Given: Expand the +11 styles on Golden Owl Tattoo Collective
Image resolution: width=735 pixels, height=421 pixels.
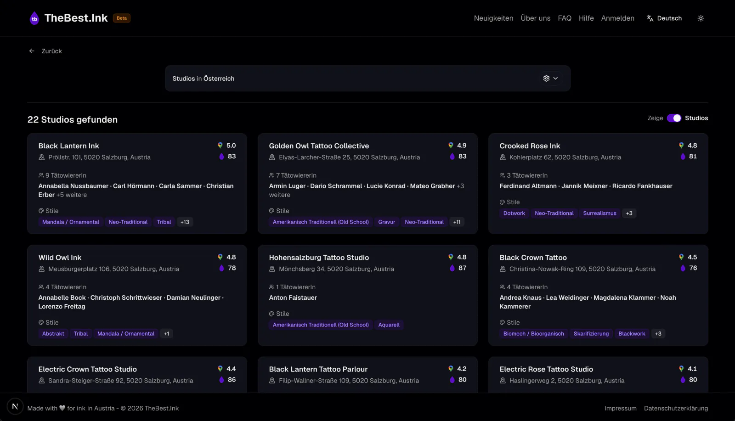Looking at the screenshot, I should coord(457,222).
